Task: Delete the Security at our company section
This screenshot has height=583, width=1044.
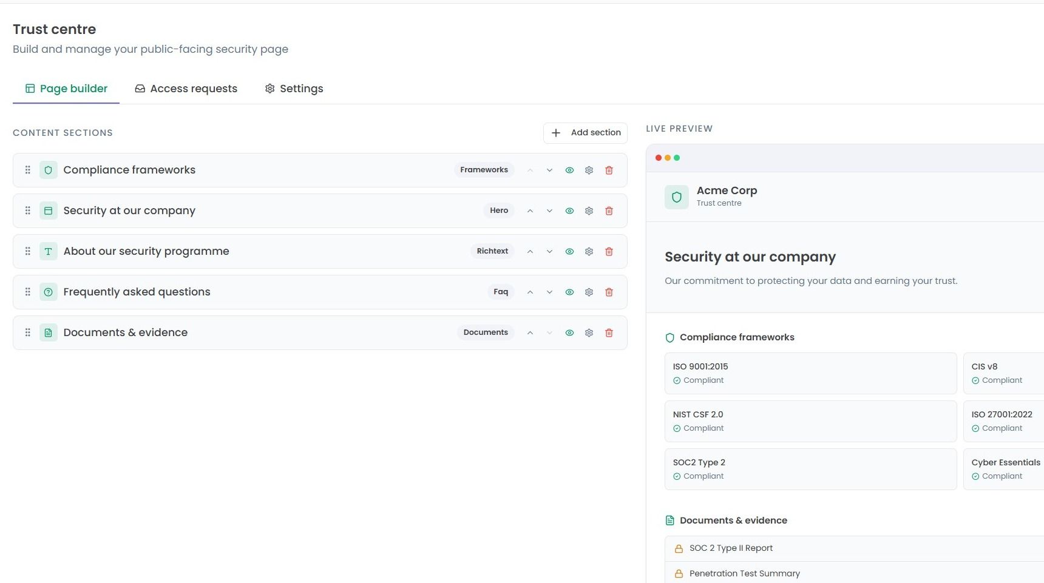Action: [x=609, y=211]
